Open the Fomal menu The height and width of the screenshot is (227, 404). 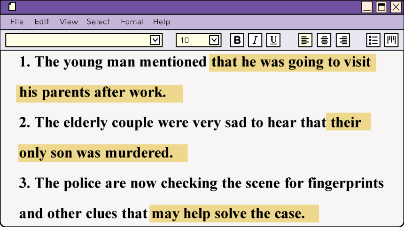click(x=132, y=22)
